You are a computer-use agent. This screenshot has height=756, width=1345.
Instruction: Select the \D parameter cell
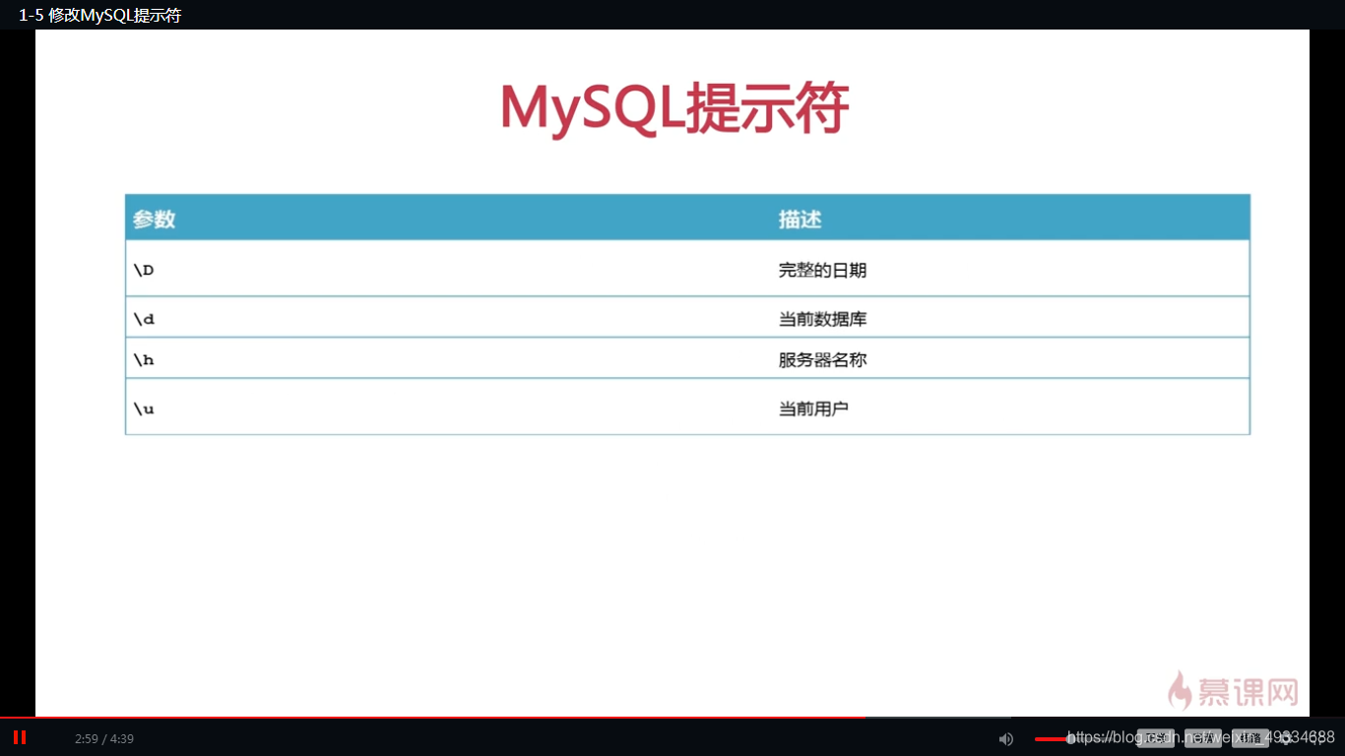click(x=144, y=270)
